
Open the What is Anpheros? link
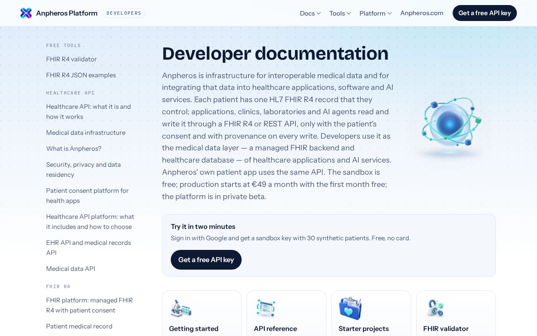(74, 149)
